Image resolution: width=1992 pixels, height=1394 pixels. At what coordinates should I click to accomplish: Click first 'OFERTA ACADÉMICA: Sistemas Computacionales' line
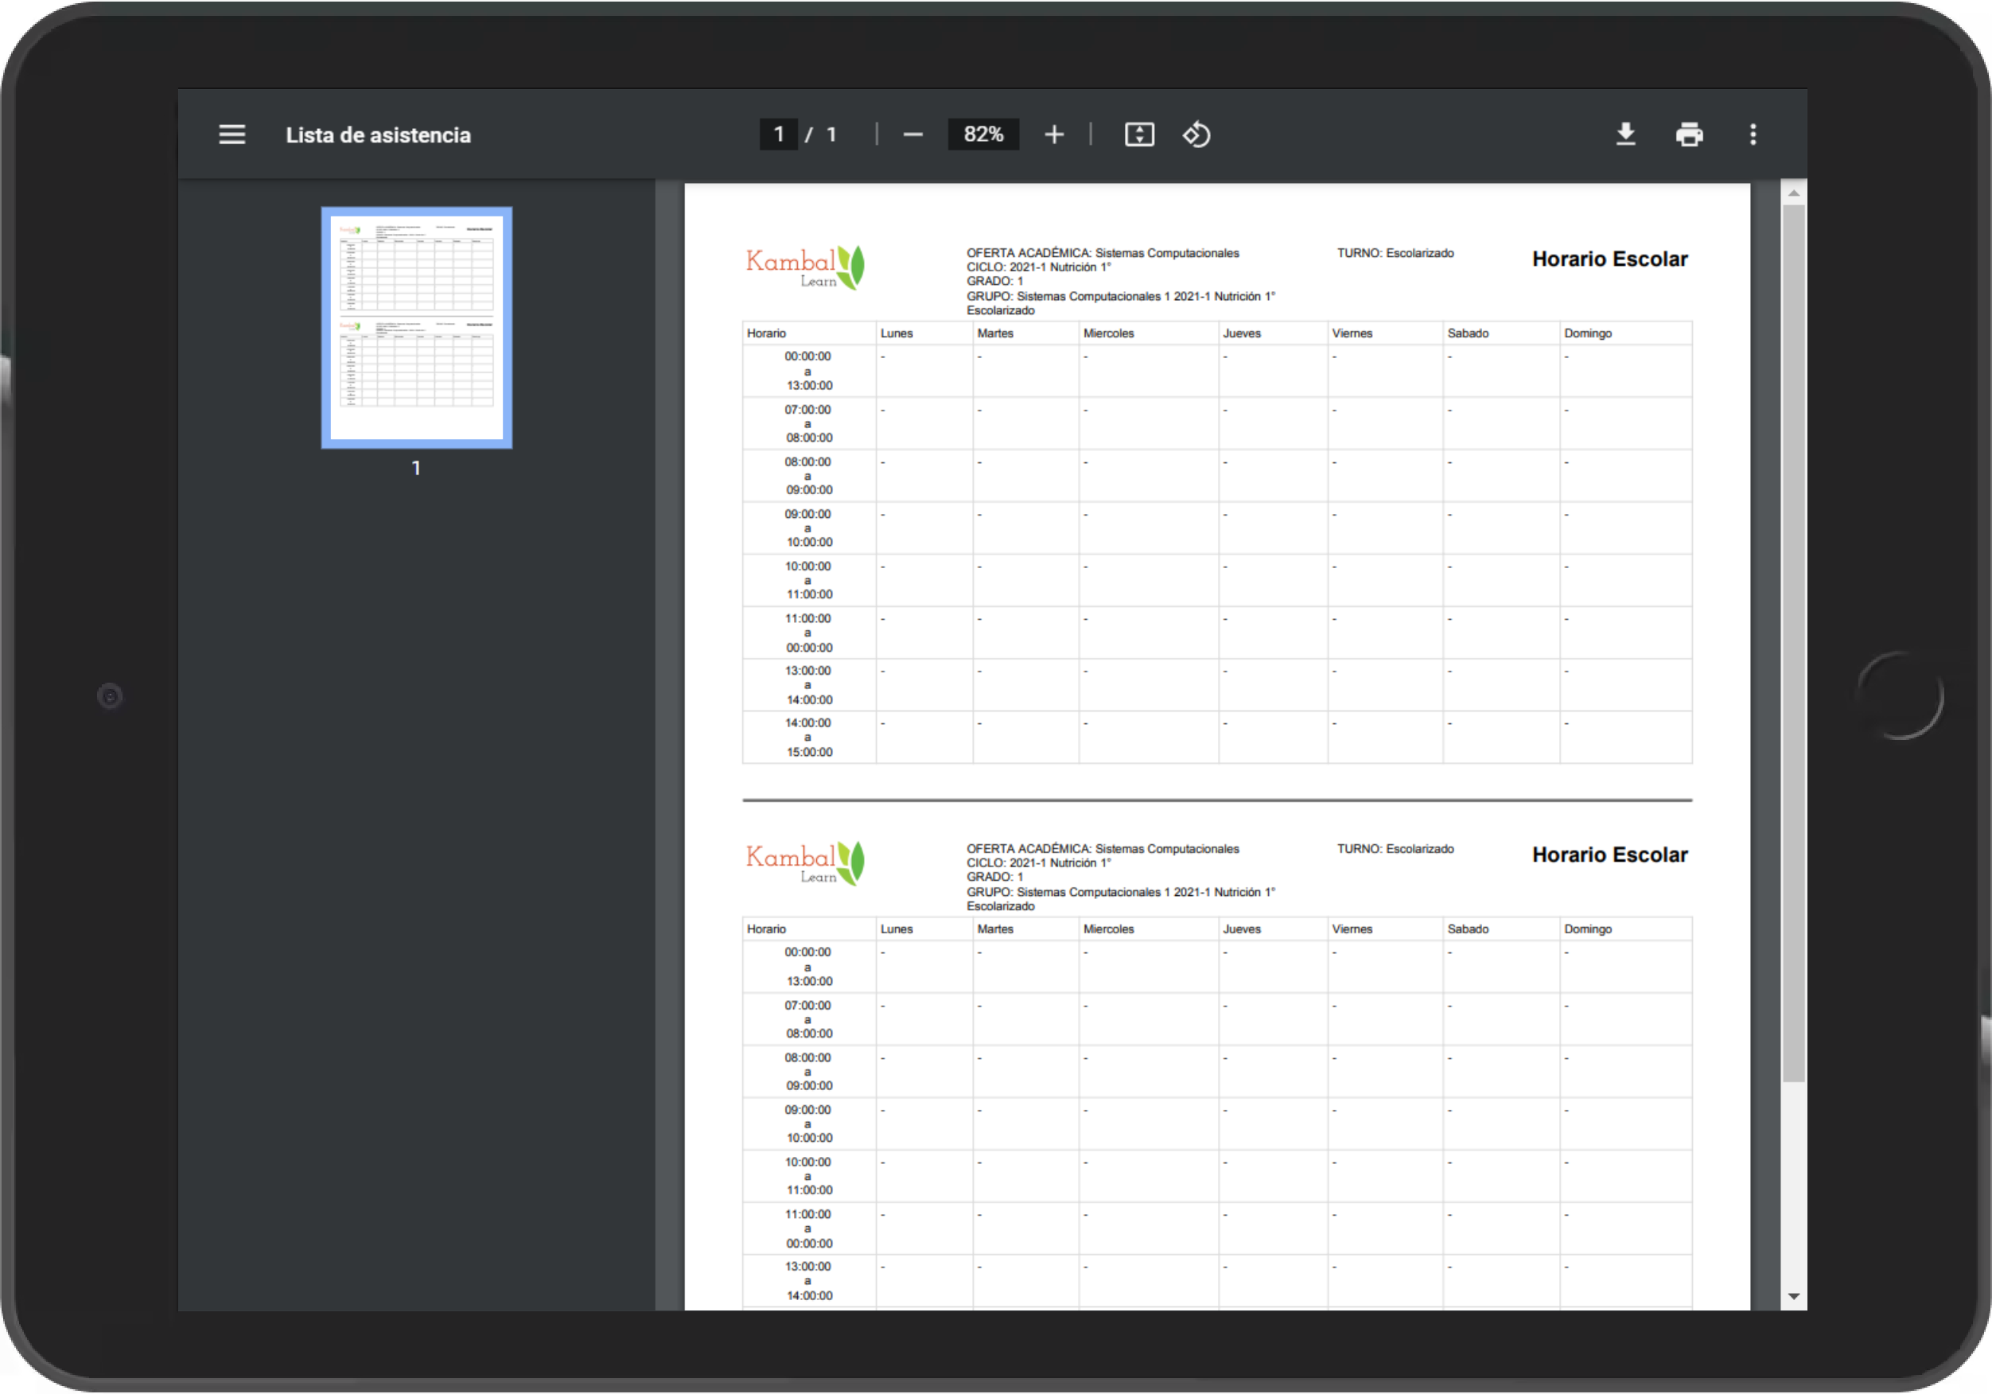(1103, 254)
